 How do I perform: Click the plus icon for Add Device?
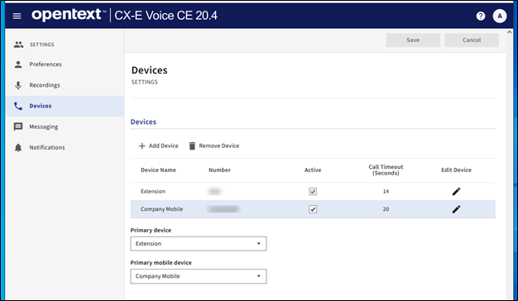point(142,146)
